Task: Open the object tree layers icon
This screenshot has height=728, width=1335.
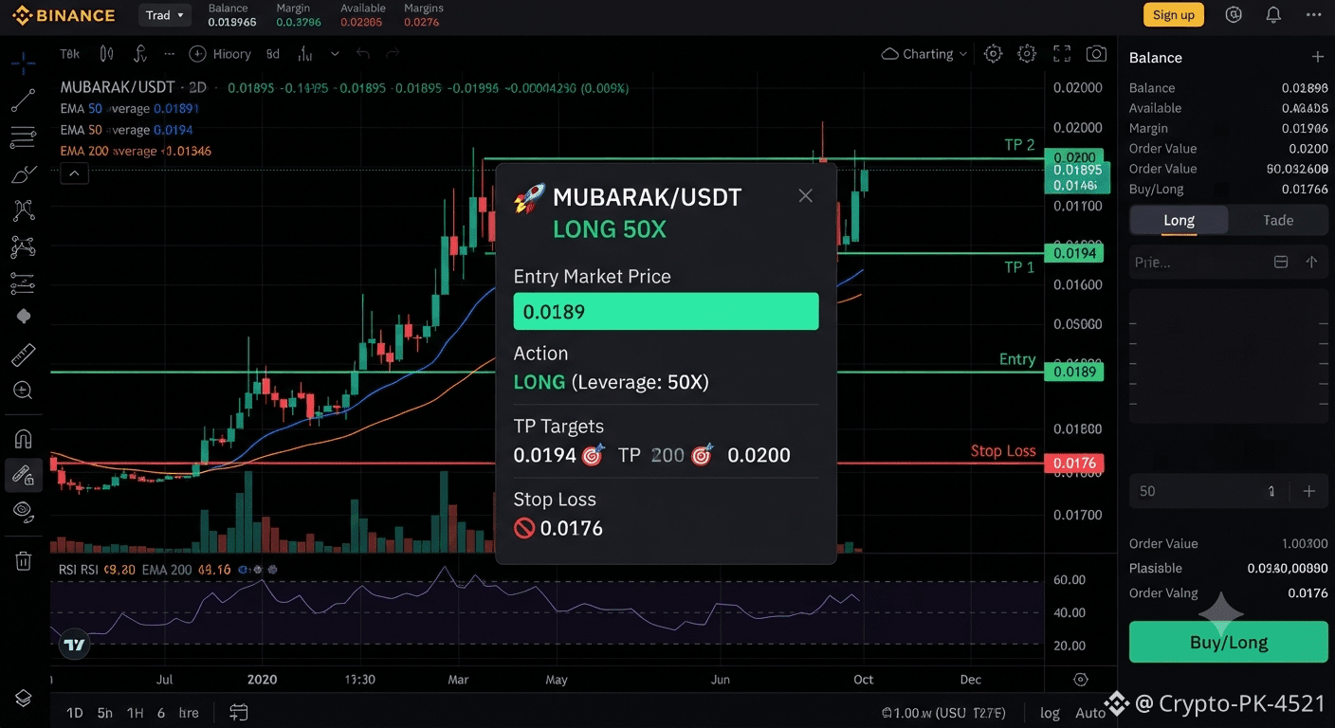Action: pyautogui.click(x=24, y=699)
